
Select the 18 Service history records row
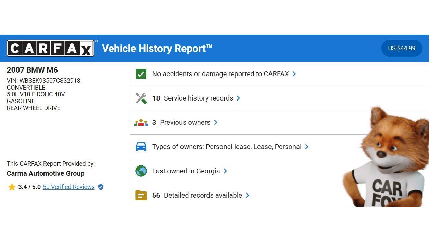[x=198, y=98]
